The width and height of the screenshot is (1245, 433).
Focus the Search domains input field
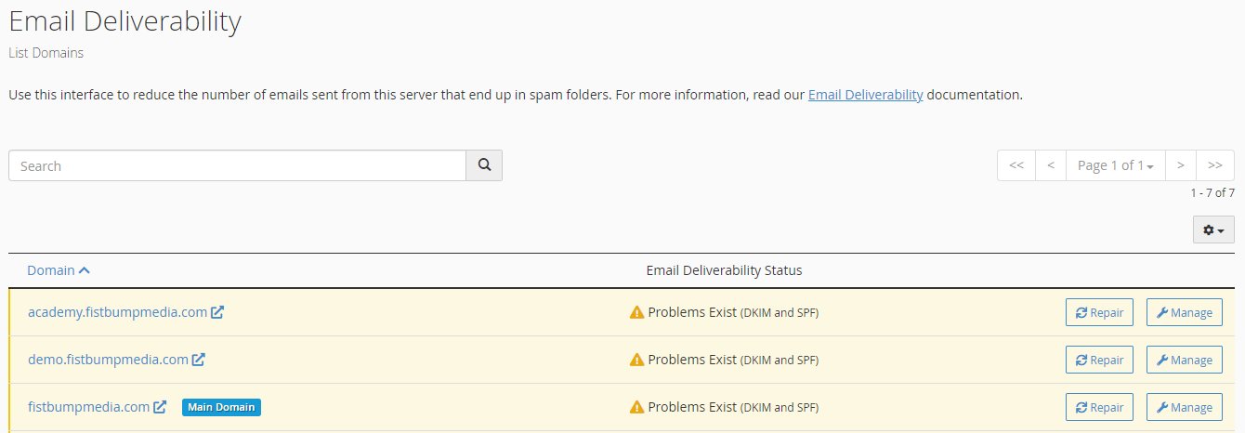(x=237, y=165)
